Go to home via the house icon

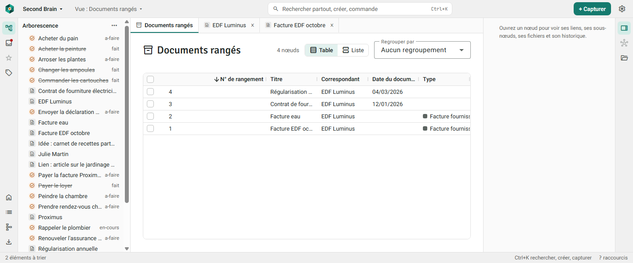click(9, 197)
